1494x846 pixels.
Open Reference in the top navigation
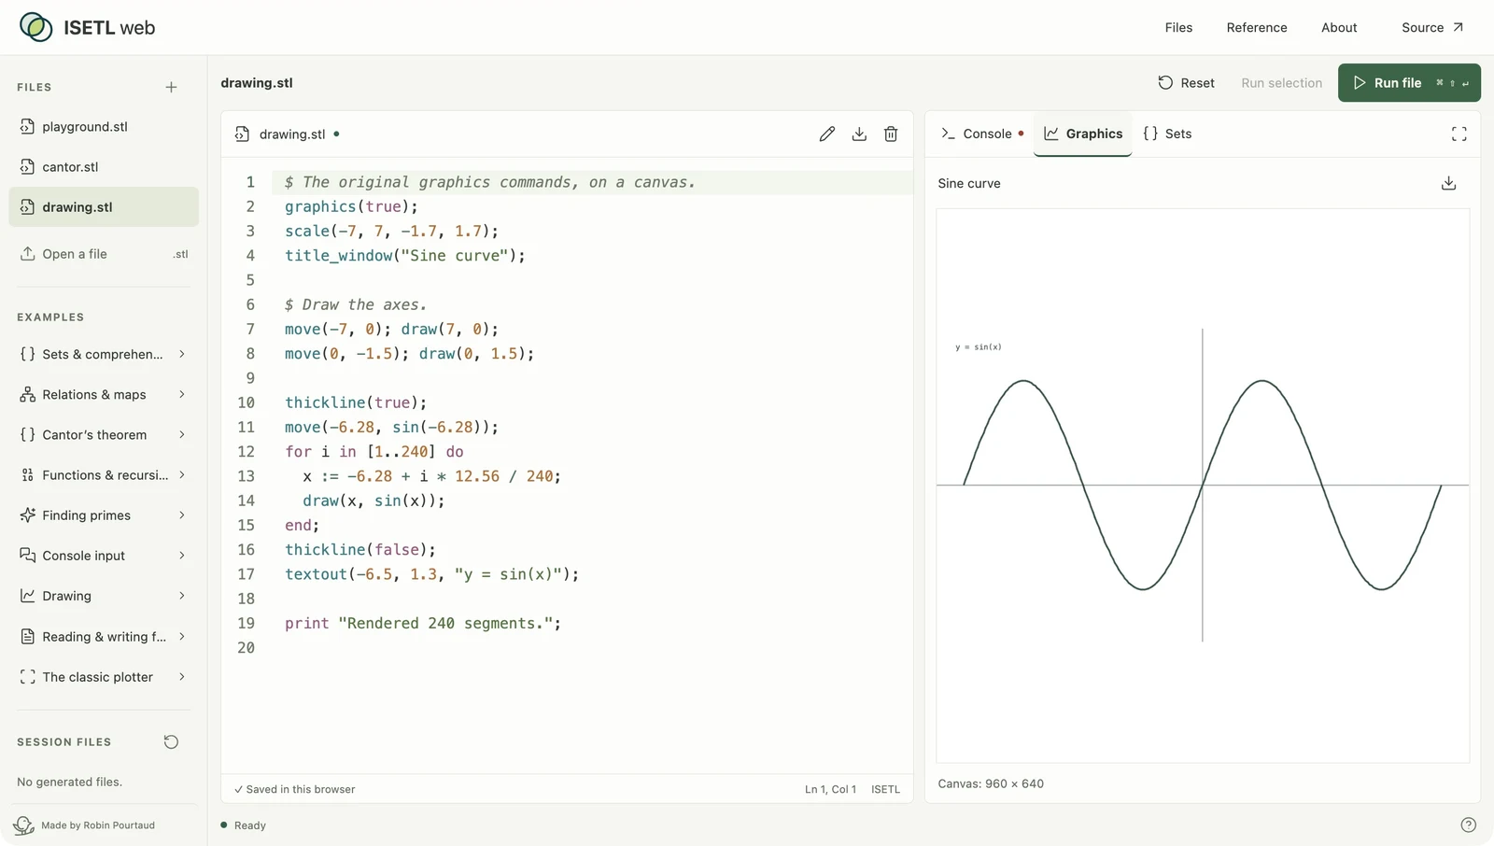coord(1257,27)
